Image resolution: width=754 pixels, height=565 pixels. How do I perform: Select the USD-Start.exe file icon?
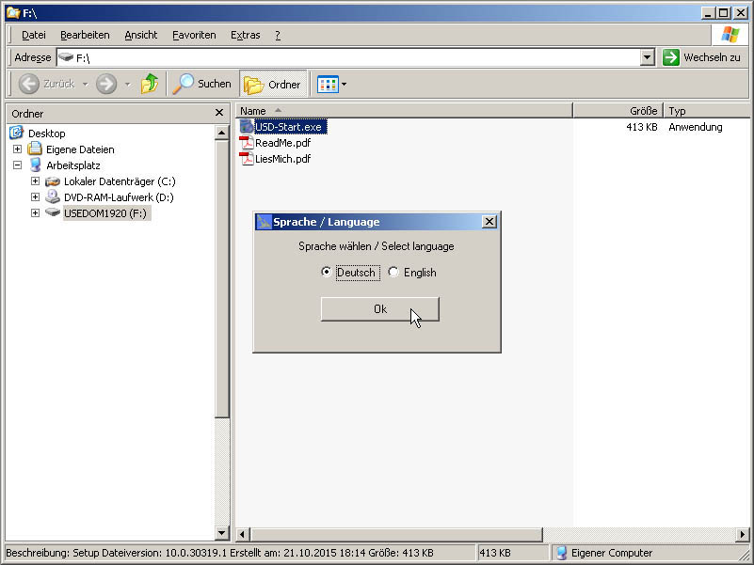click(x=247, y=127)
